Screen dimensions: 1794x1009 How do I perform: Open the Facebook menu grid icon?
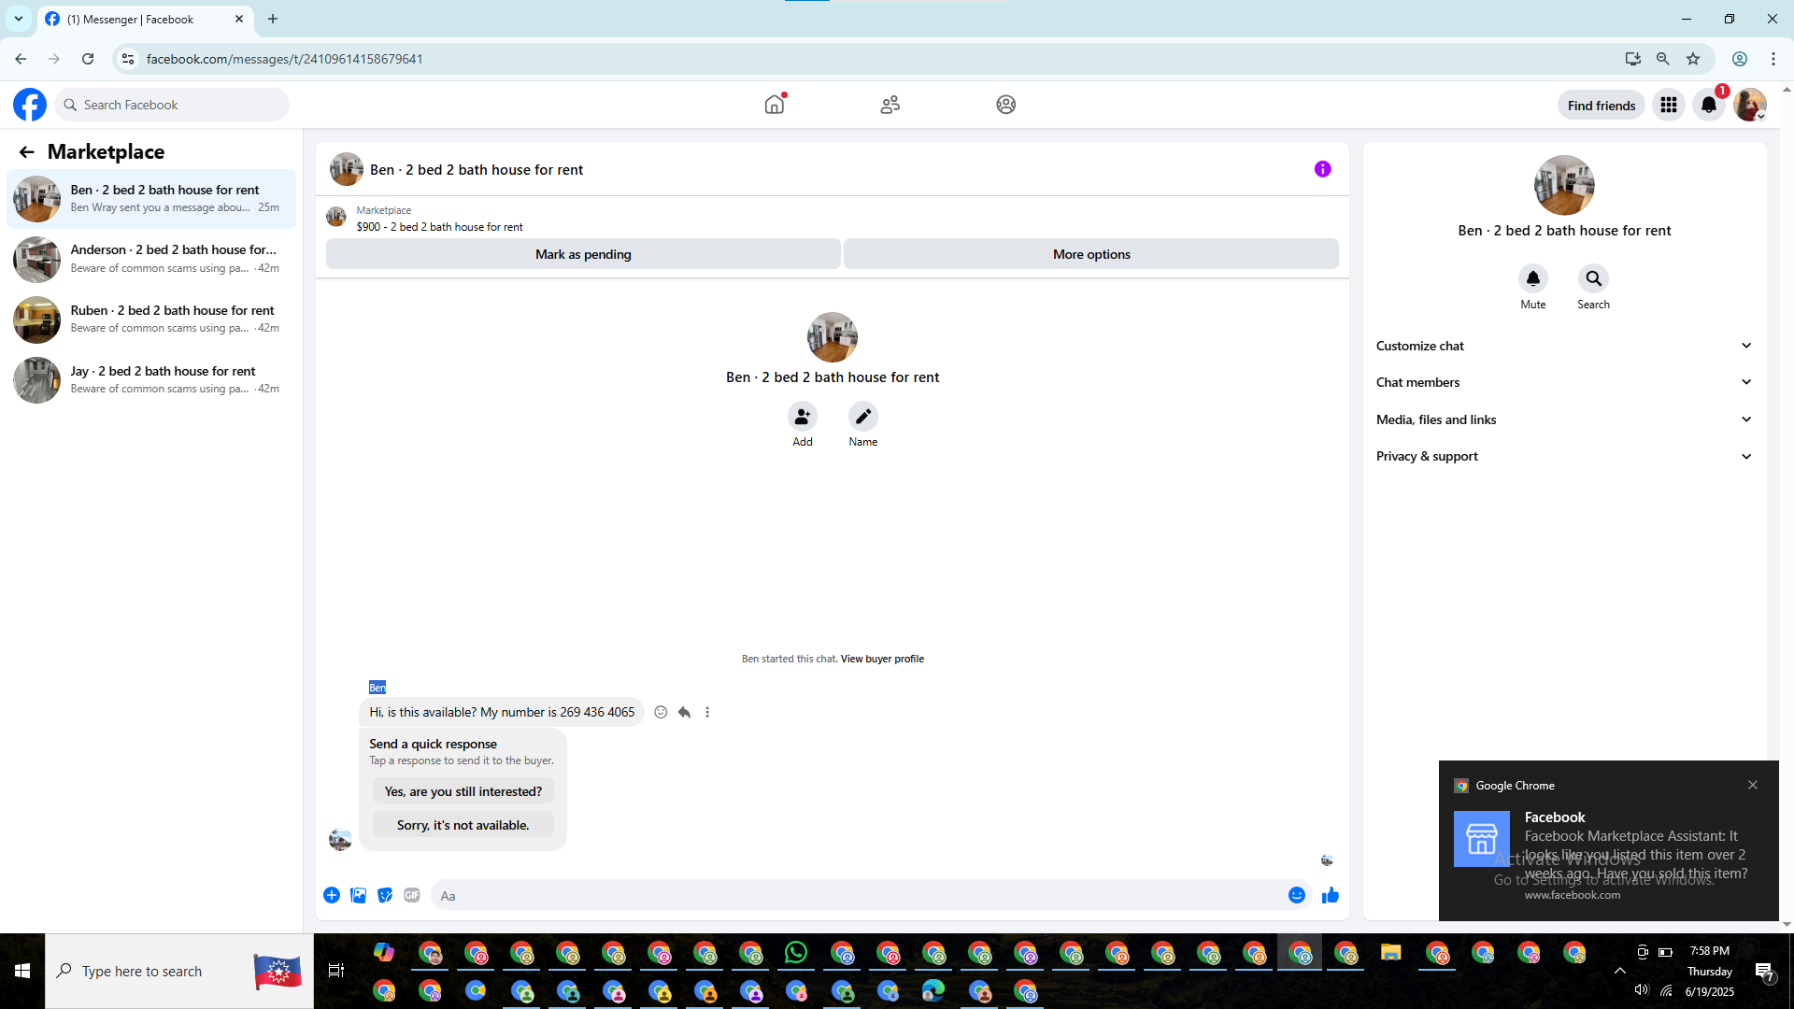1669,105
